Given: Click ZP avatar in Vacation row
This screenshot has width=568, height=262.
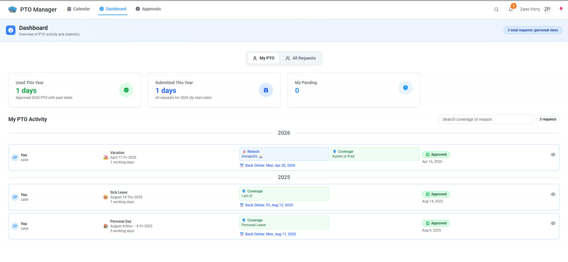Looking at the screenshot, I should pos(15,158).
